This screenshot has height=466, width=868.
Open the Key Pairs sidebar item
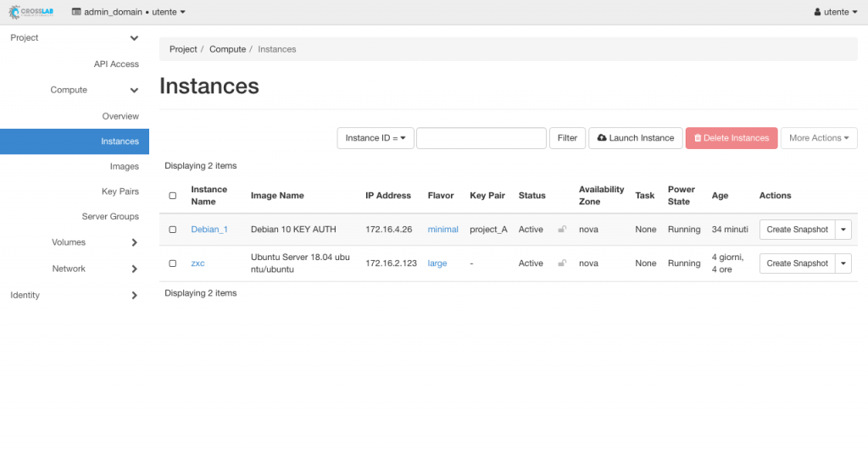(120, 191)
